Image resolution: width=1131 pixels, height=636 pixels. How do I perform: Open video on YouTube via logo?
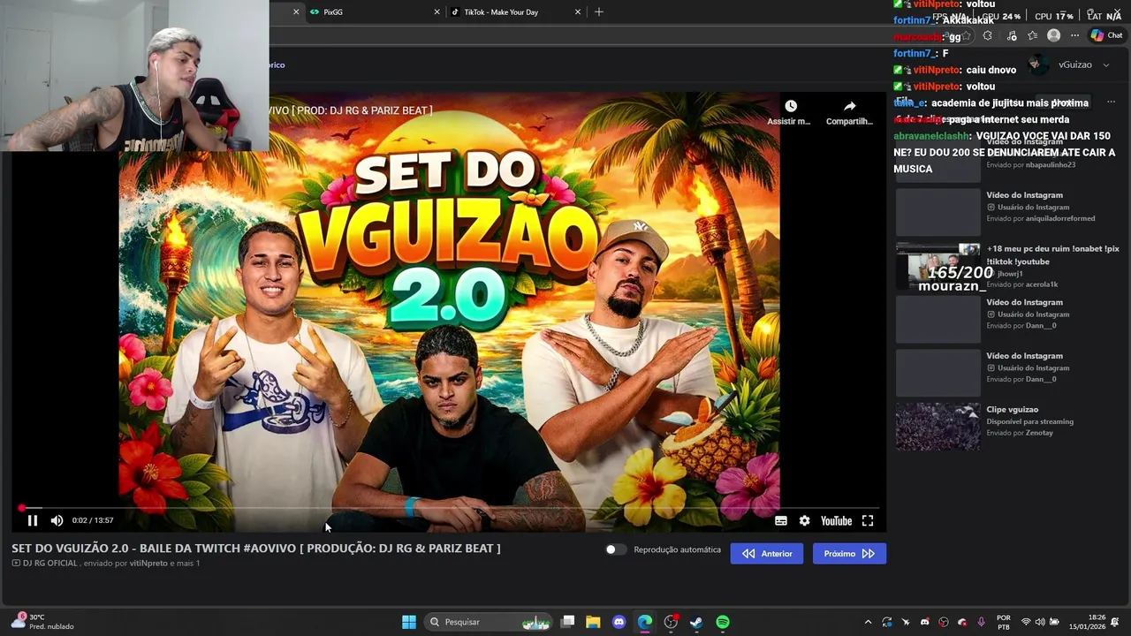click(836, 521)
